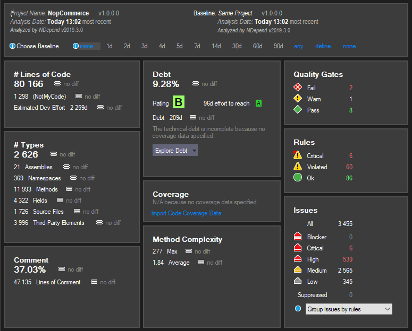Select the 30d baseline option
Image resolution: width=412 pixels, height=331 pixels.
point(237,46)
